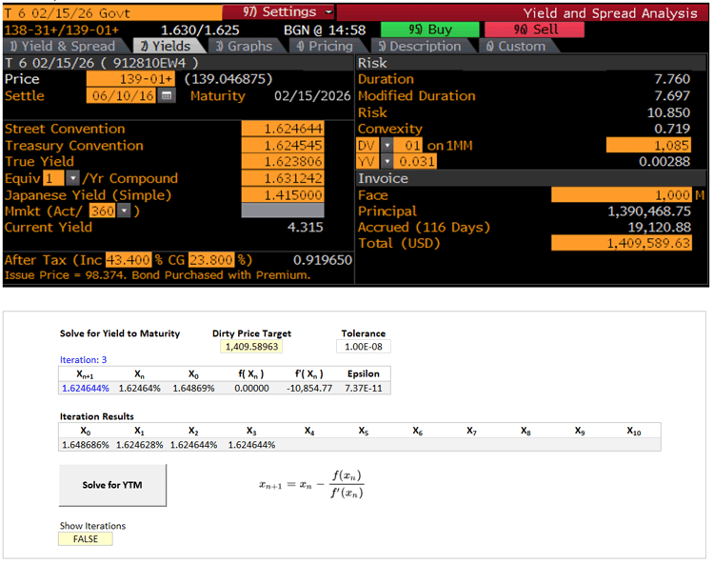714x564 pixels.
Task: Toggle the Show Iterations FALSE cell
Action: (86, 539)
